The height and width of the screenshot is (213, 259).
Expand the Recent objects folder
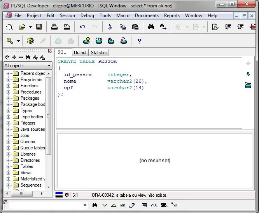pos(8,73)
